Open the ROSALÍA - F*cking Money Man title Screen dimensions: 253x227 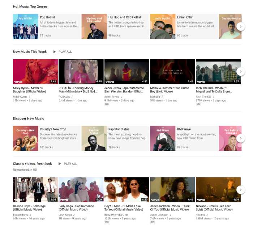click(78, 90)
